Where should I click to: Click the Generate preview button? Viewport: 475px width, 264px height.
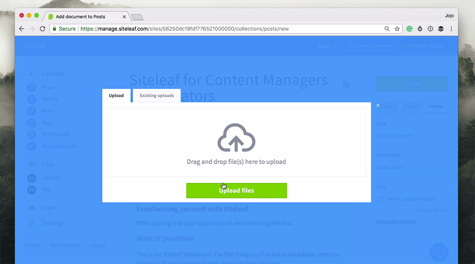(x=370, y=46)
